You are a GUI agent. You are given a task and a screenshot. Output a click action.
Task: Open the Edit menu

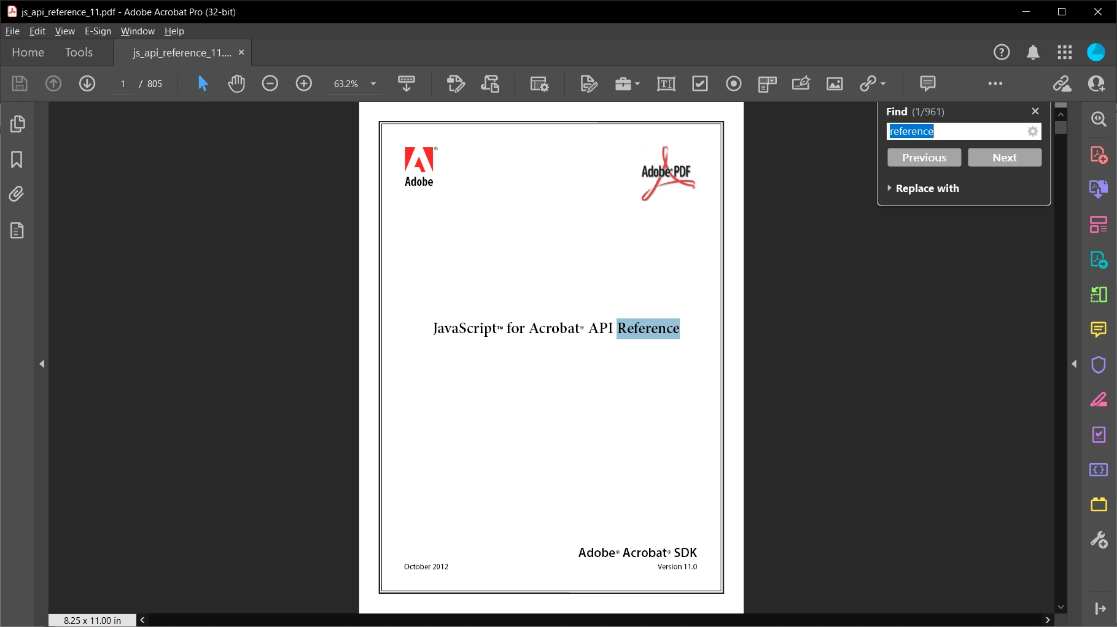pyautogui.click(x=37, y=31)
